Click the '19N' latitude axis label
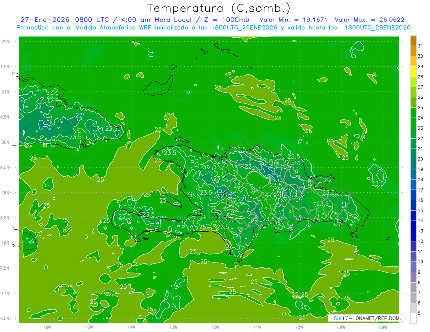Viewport: 430px width, 332px height. pyautogui.click(x=6, y=193)
